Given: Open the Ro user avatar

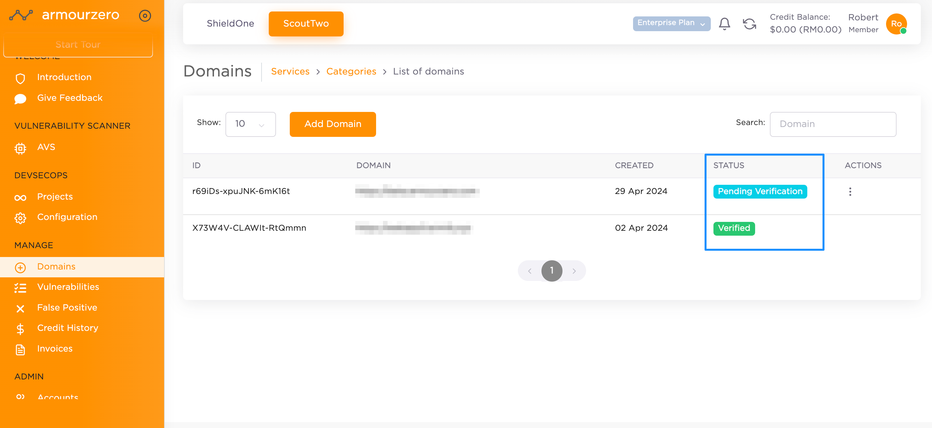Looking at the screenshot, I should pyautogui.click(x=896, y=24).
